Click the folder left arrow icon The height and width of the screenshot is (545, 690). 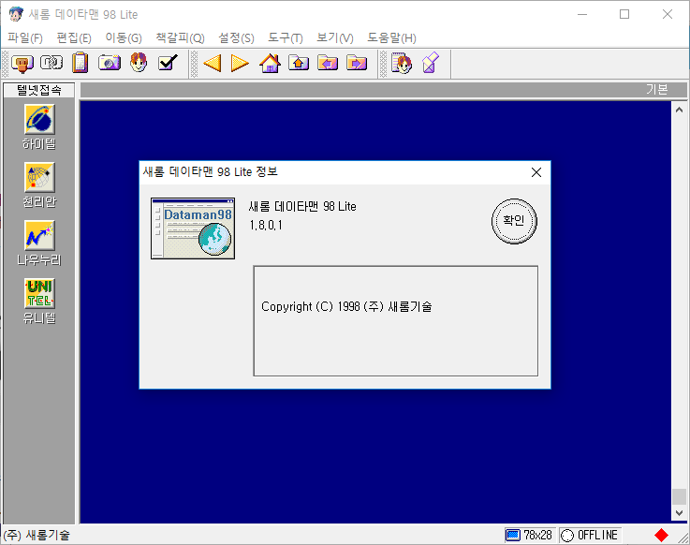328,63
